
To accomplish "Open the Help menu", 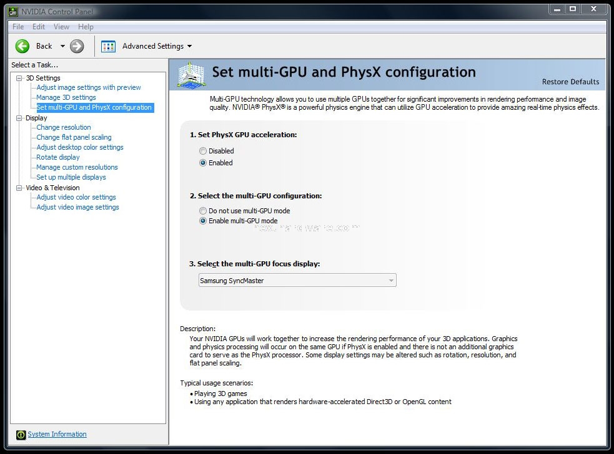I will (86, 27).
